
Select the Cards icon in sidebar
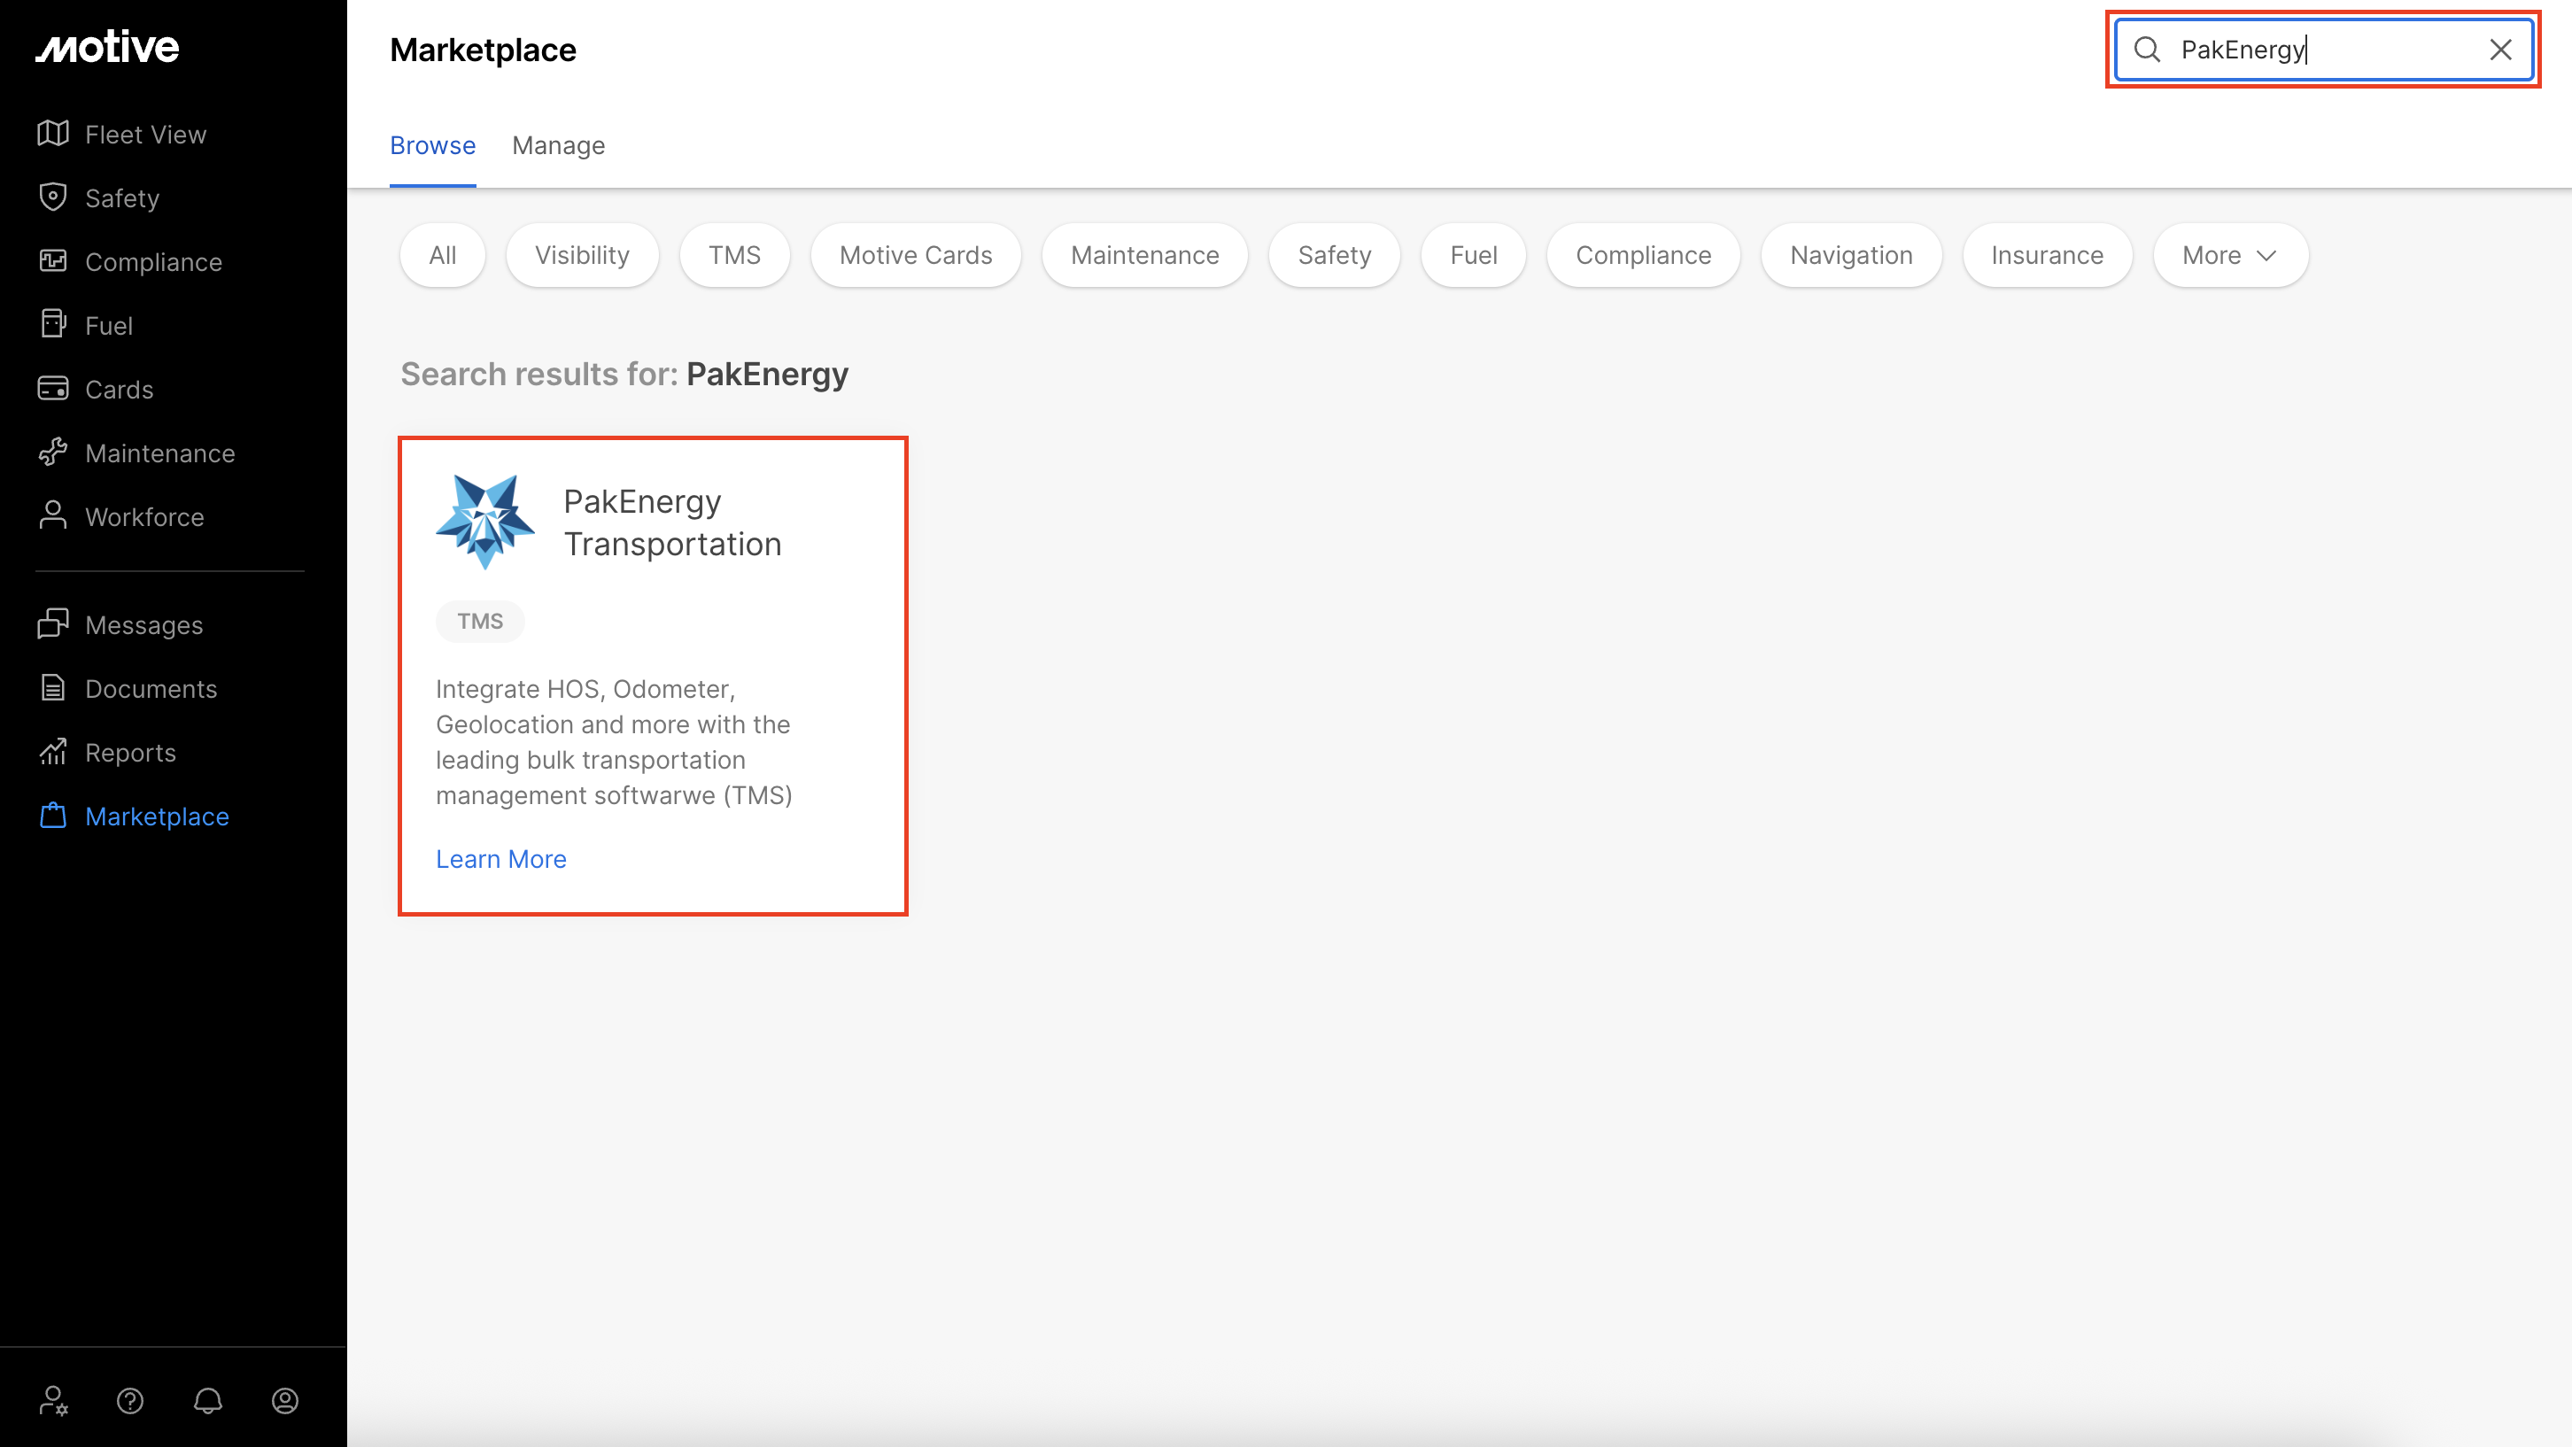tap(53, 389)
